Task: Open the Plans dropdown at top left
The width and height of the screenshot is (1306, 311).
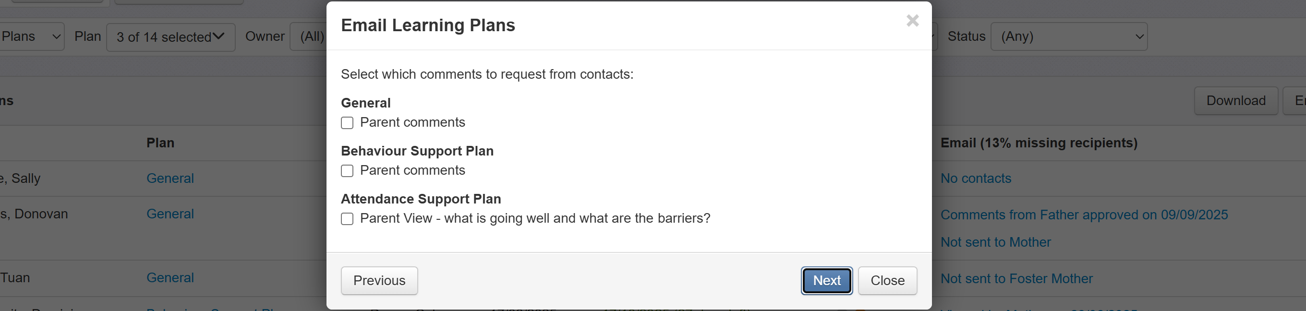Action: (x=30, y=37)
